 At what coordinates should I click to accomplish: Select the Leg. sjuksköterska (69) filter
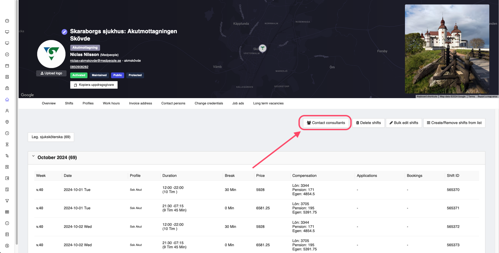pyautogui.click(x=51, y=137)
